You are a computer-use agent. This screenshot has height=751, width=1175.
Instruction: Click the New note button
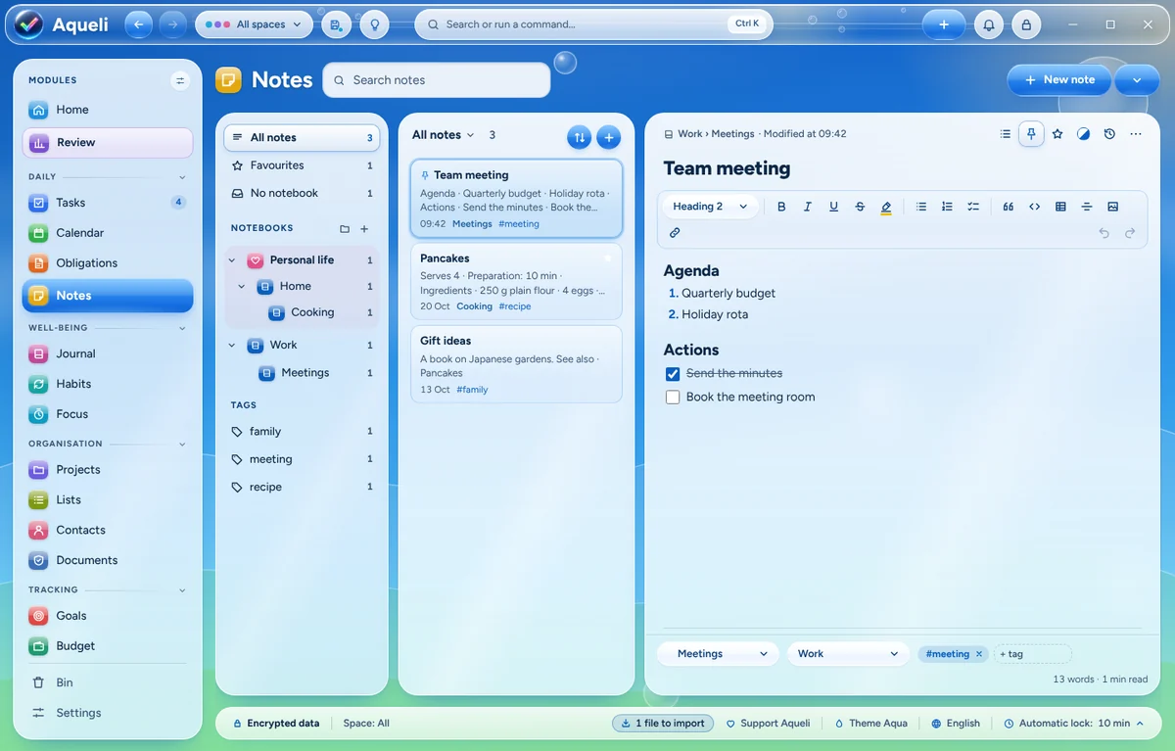coord(1059,80)
